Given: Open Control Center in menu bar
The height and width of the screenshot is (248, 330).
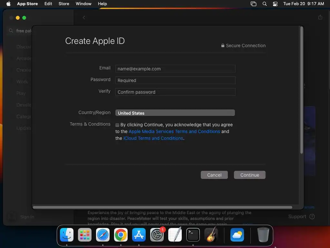Looking at the screenshot, I should click(275, 4).
